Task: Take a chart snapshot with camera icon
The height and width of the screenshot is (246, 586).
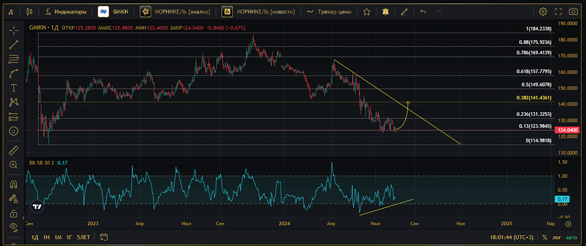Action: (x=573, y=12)
